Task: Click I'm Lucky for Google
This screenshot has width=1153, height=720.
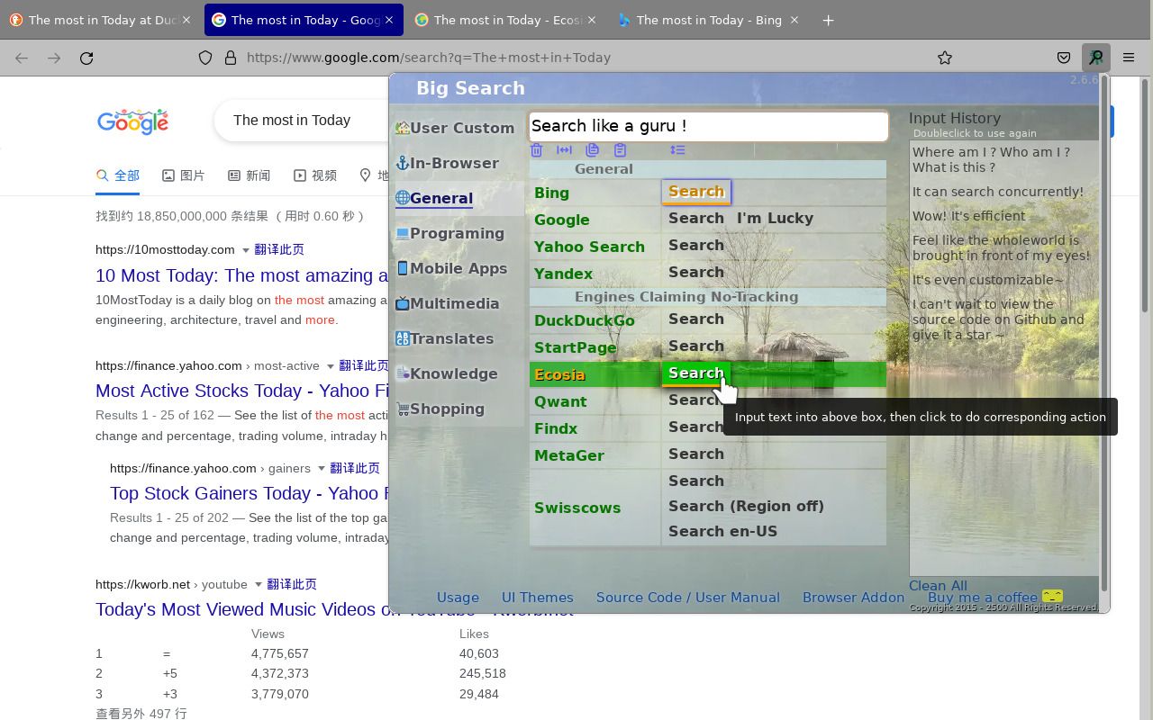Action: [775, 218]
